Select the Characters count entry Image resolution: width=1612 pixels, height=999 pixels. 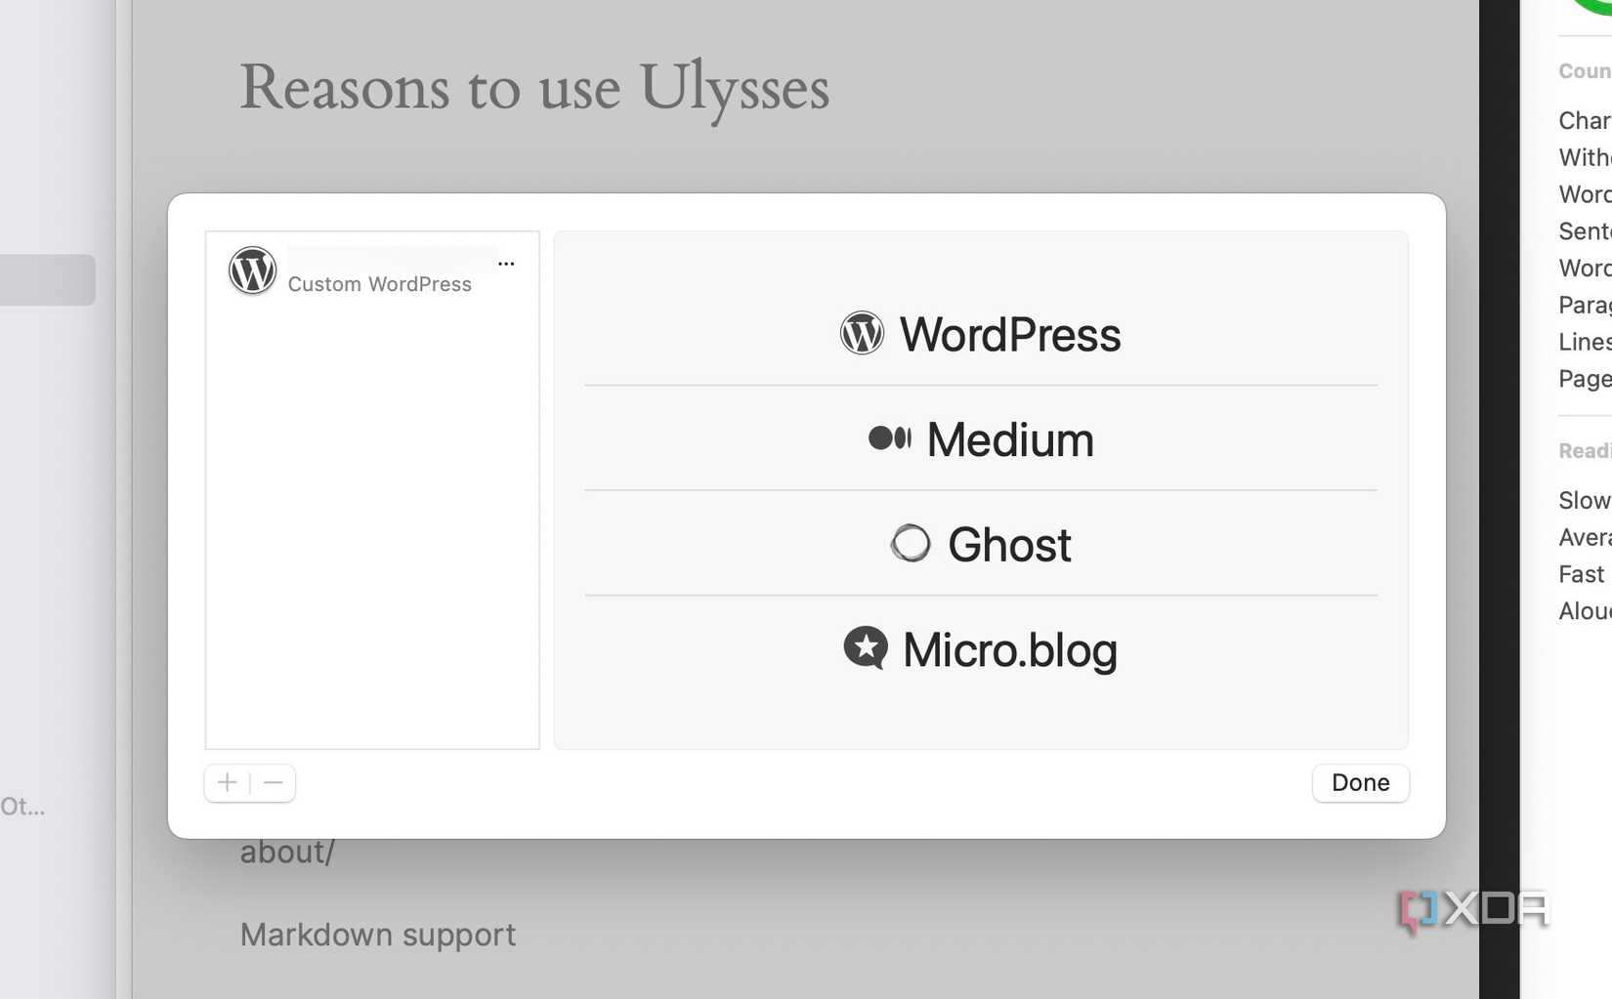pos(1583,120)
